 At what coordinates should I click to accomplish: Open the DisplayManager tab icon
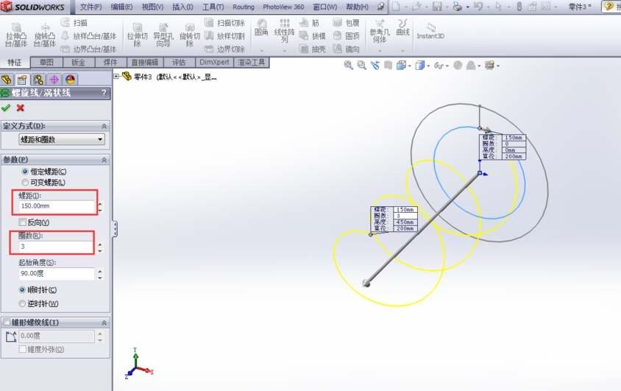tap(70, 80)
